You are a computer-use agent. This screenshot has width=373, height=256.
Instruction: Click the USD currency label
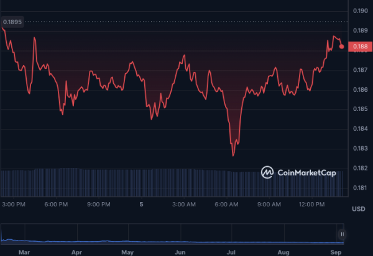(x=359, y=208)
